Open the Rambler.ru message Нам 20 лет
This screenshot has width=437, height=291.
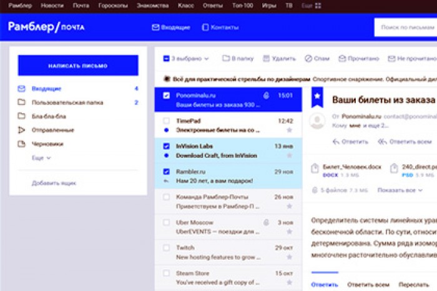(x=228, y=176)
